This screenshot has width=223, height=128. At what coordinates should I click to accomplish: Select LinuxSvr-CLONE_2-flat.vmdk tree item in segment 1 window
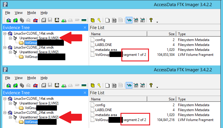point(34,47)
